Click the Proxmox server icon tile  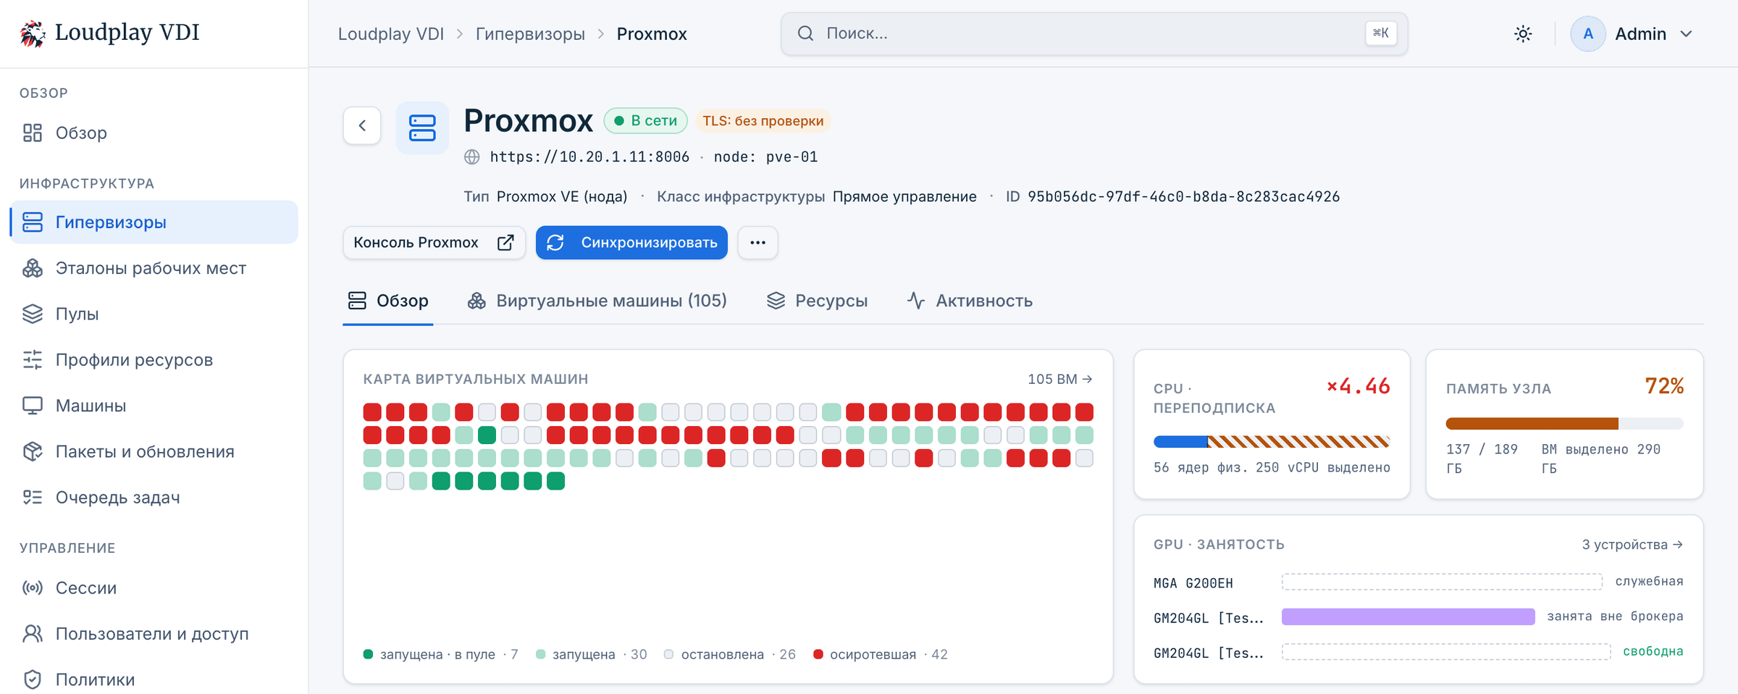pos(422,127)
